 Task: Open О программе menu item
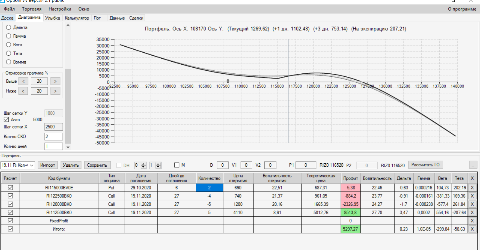tap(462, 9)
